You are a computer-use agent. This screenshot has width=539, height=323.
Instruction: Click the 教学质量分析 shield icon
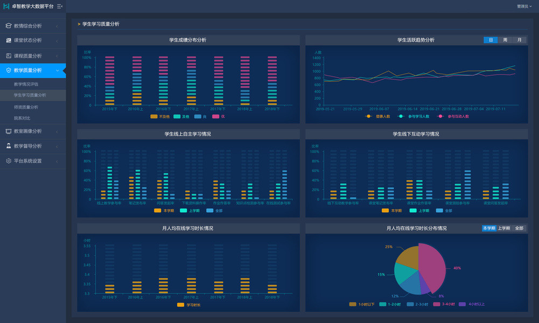(x=9, y=70)
